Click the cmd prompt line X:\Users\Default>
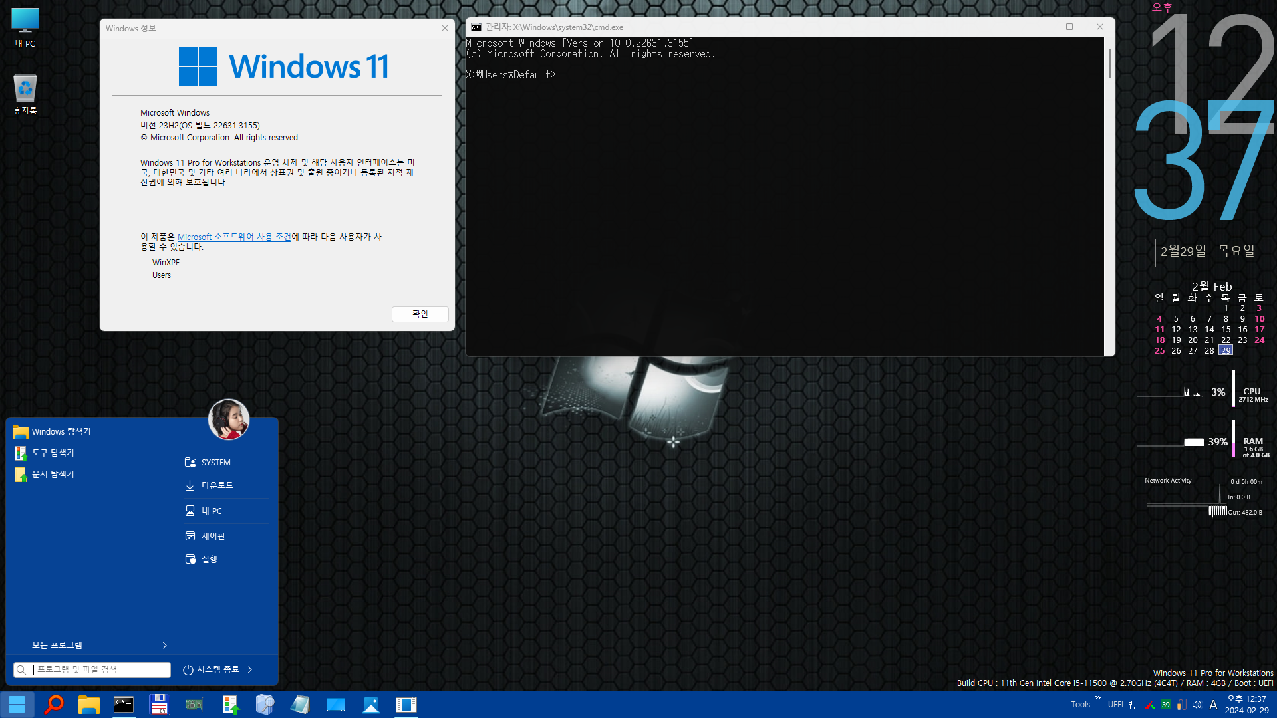This screenshot has height=718, width=1277. click(511, 74)
